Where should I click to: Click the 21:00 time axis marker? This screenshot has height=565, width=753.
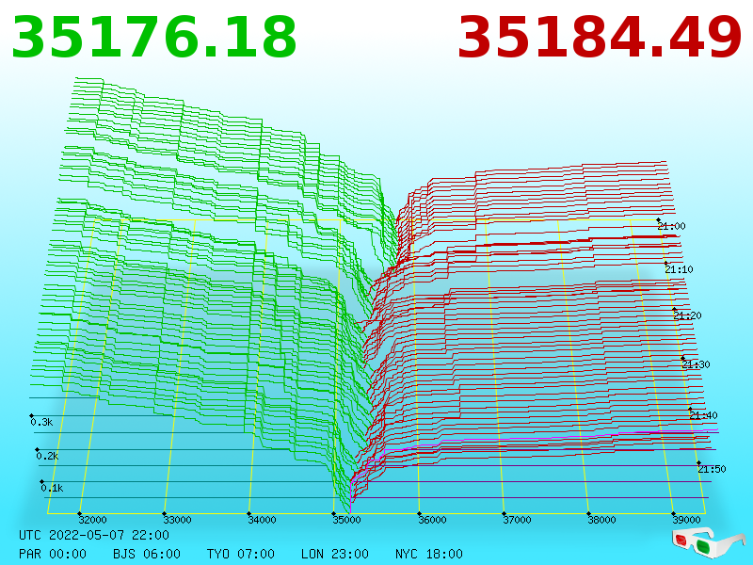pos(671,226)
